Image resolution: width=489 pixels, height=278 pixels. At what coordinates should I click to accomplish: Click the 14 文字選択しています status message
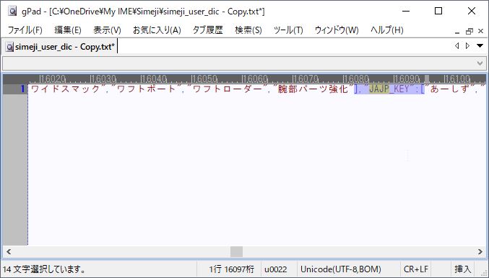44,269
